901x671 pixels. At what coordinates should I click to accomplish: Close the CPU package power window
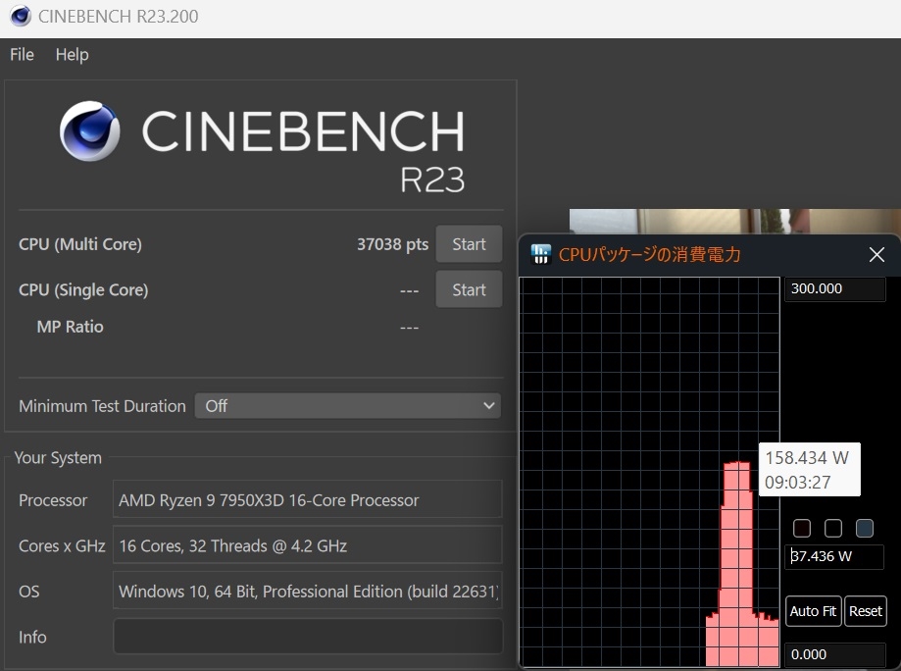point(876,254)
